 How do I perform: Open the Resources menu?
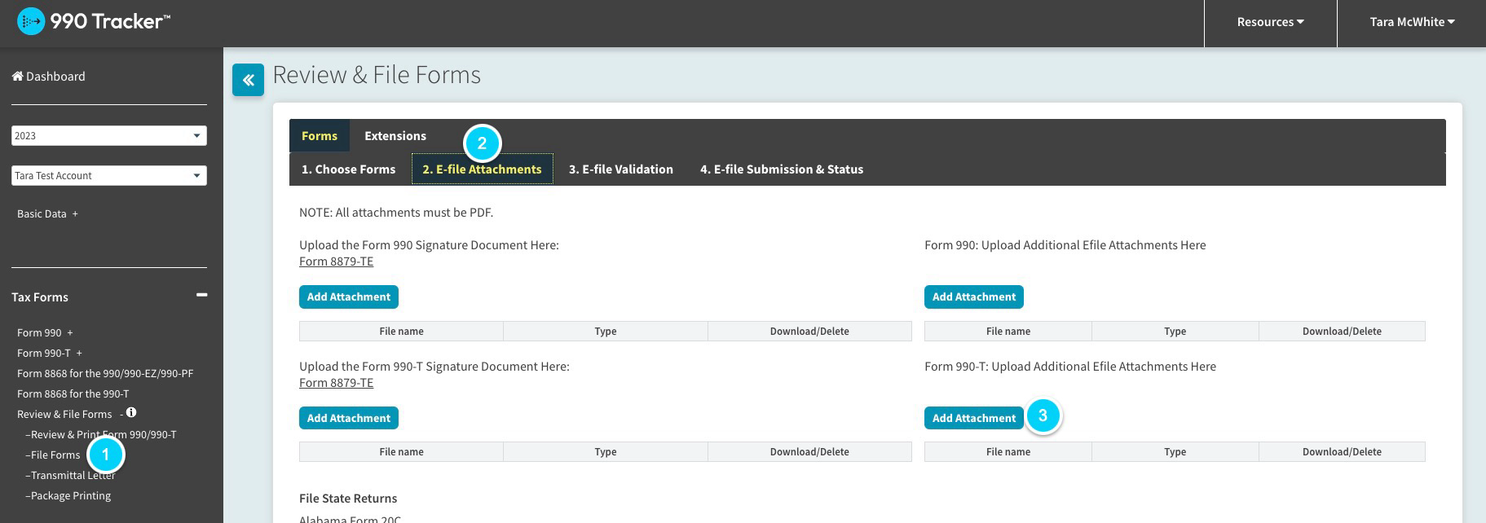[x=1269, y=22]
